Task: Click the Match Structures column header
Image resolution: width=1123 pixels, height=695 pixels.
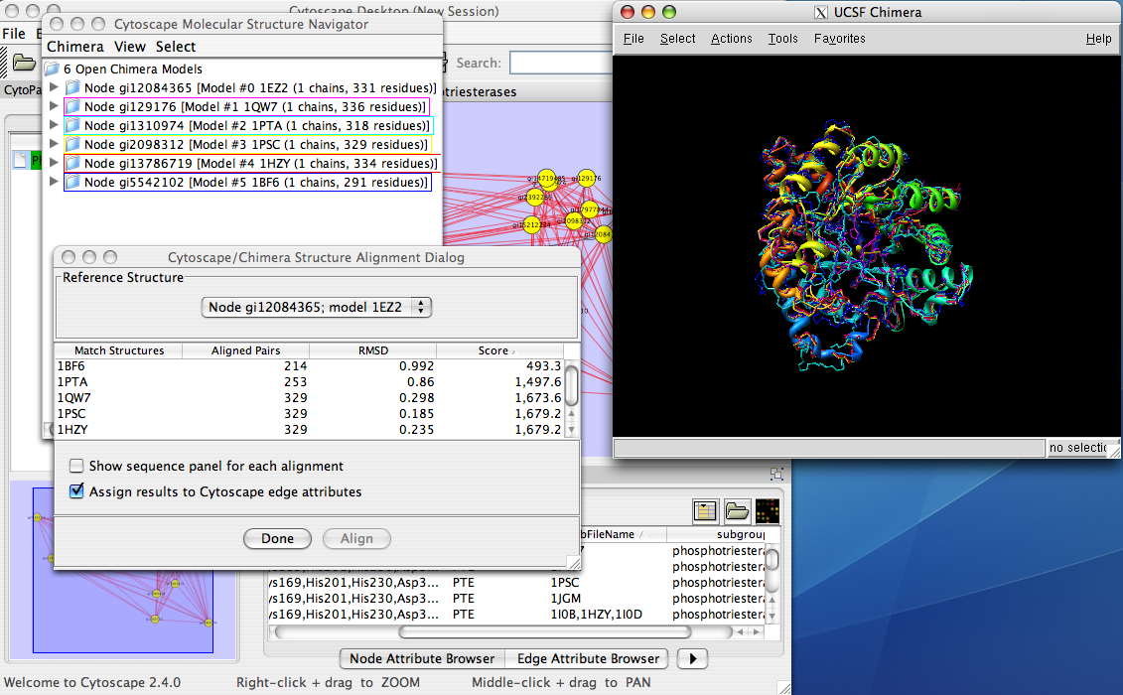Action: [x=119, y=350]
